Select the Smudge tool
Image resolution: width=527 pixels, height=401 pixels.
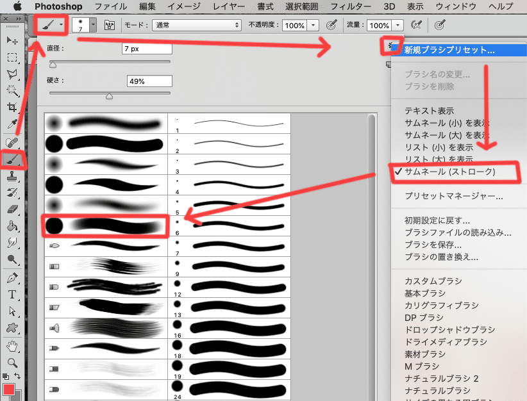[12, 243]
